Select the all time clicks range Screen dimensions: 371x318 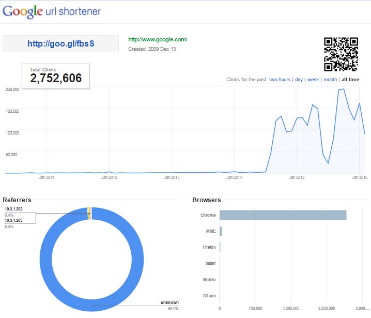[350, 80]
